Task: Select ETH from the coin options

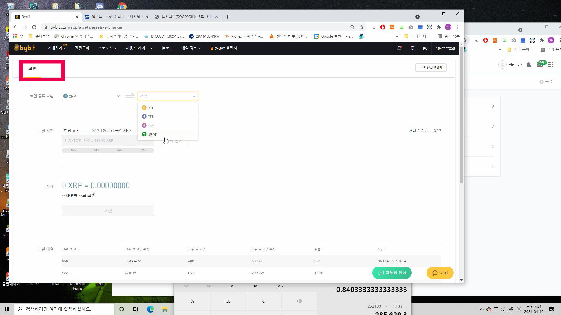Action: (x=151, y=117)
